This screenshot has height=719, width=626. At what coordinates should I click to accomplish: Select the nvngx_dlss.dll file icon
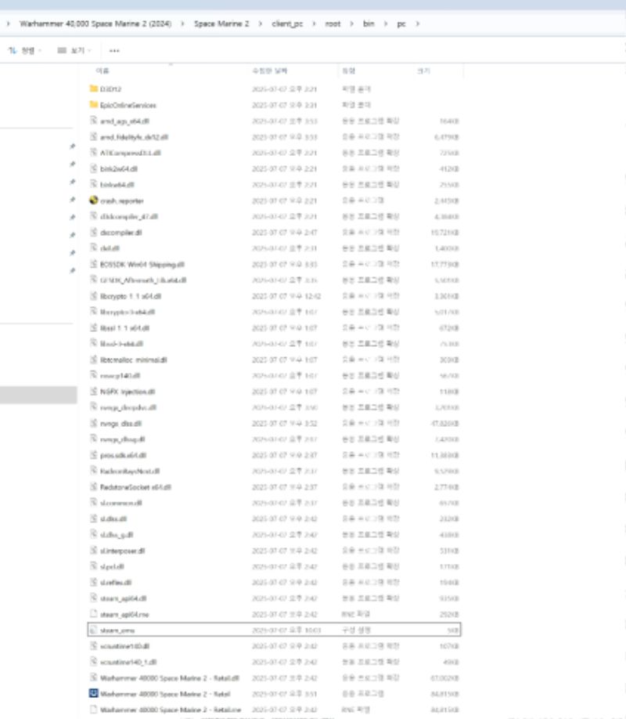pyautogui.click(x=94, y=423)
